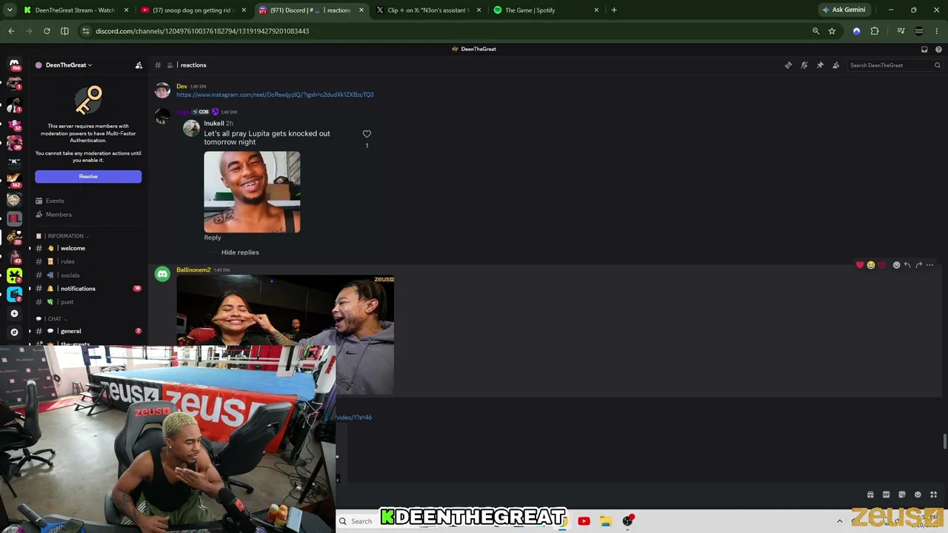Switch to The Game Spotify tab
948x533 pixels.
pos(547,10)
